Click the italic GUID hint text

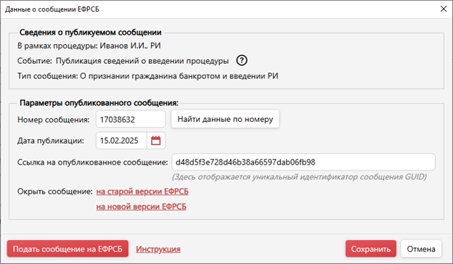(x=299, y=176)
